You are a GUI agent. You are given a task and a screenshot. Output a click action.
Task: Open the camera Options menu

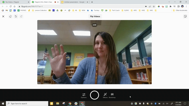84,95
